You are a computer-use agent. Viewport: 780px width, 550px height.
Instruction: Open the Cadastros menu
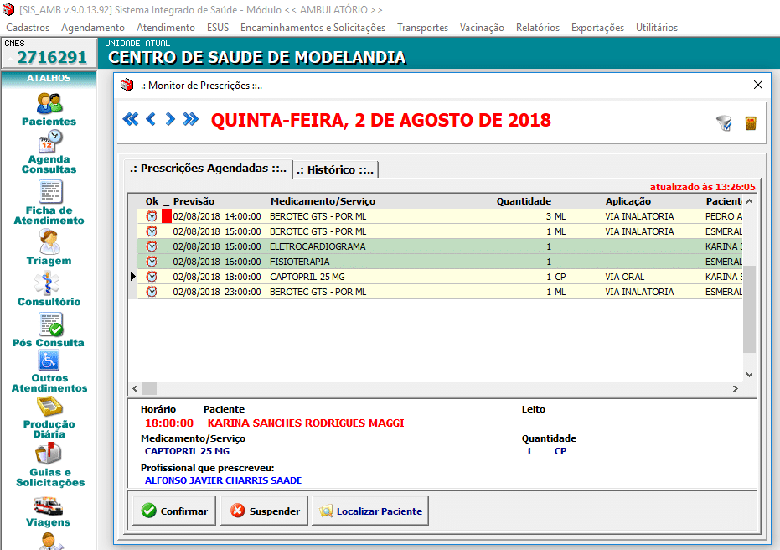pyautogui.click(x=28, y=28)
